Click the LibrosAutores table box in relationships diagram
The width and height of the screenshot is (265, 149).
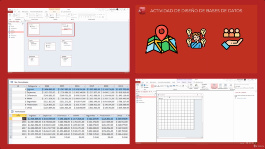(50, 46)
